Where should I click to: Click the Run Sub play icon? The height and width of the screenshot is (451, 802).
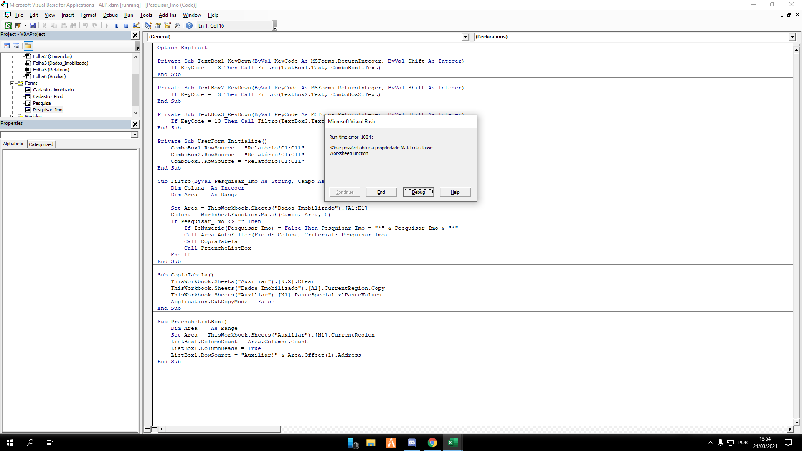107,25
